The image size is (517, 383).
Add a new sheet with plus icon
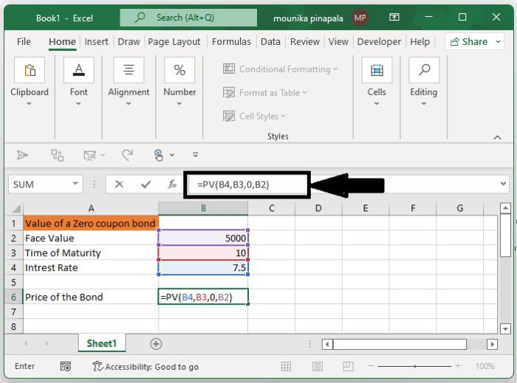pyautogui.click(x=156, y=344)
